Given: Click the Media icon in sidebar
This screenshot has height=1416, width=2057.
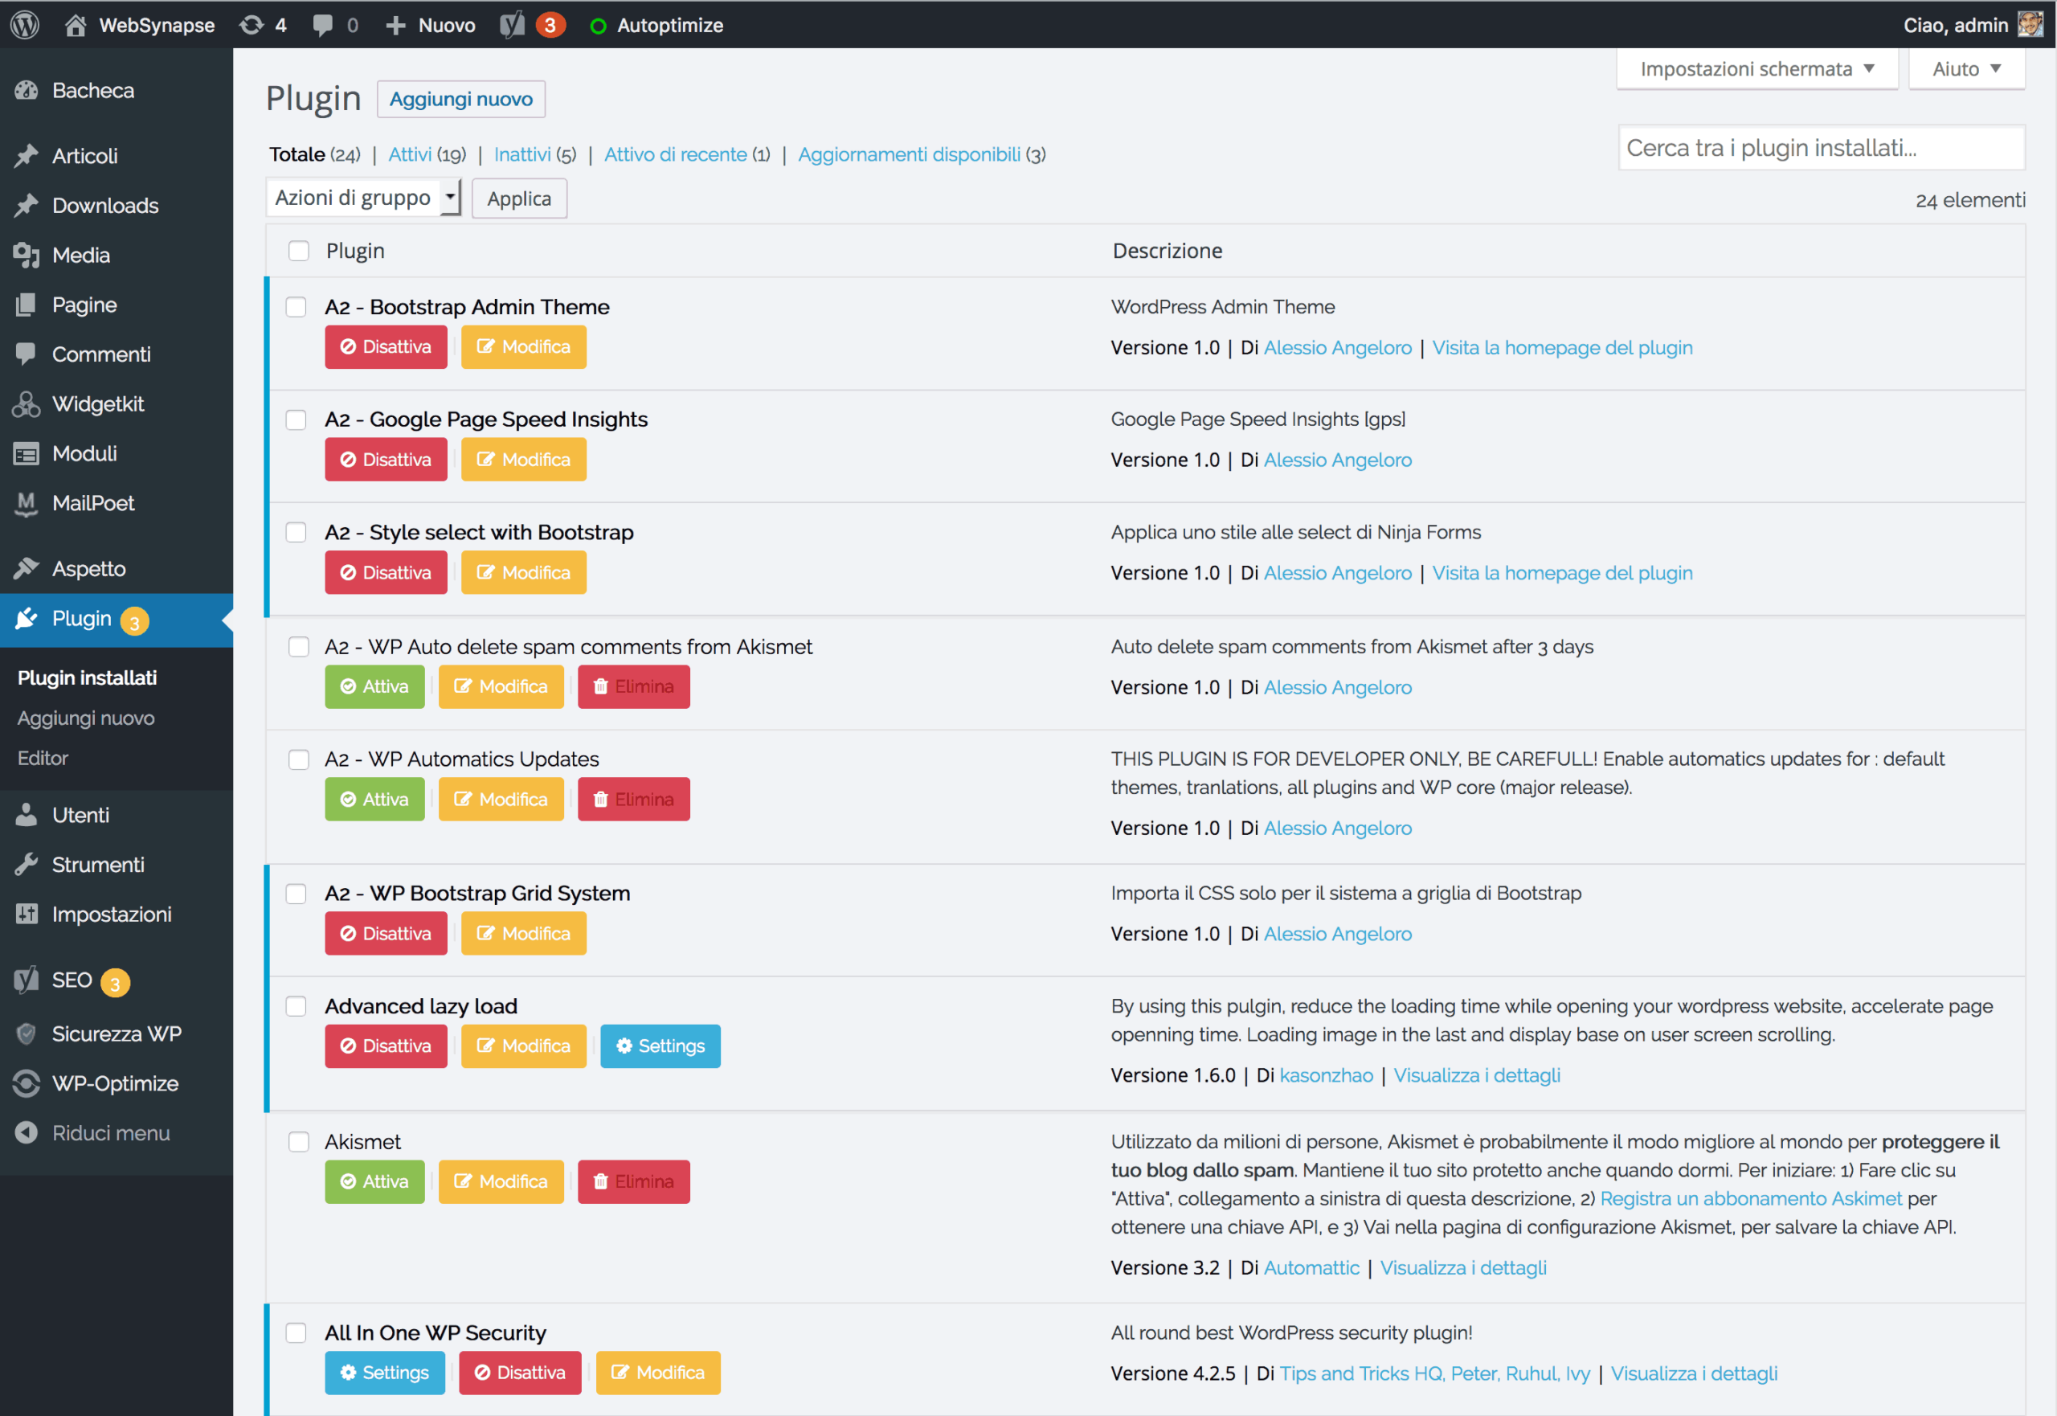Looking at the screenshot, I should pos(27,255).
